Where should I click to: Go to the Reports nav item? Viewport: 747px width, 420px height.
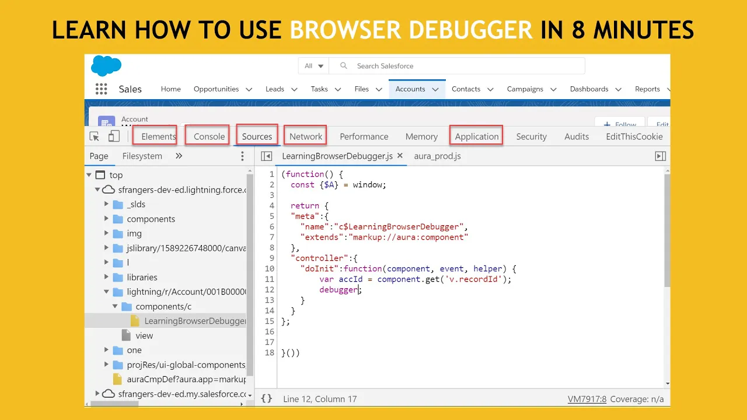647,89
